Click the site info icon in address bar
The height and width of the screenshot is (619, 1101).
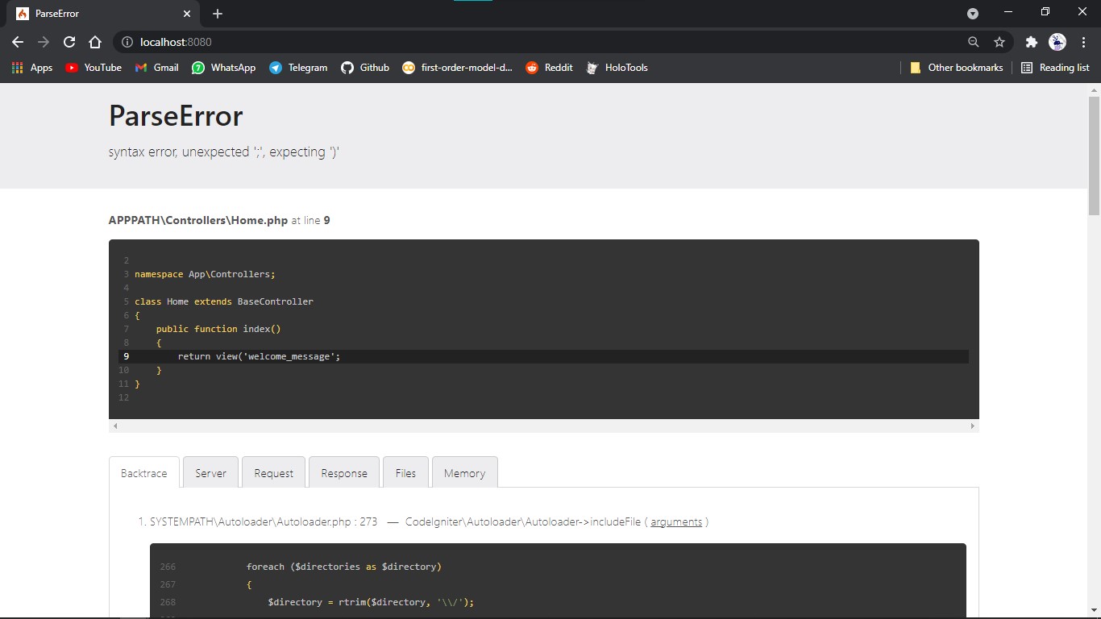(127, 42)
